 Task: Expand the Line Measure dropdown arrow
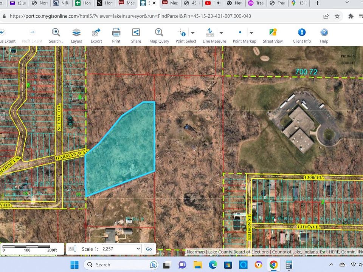pos(221,33)
